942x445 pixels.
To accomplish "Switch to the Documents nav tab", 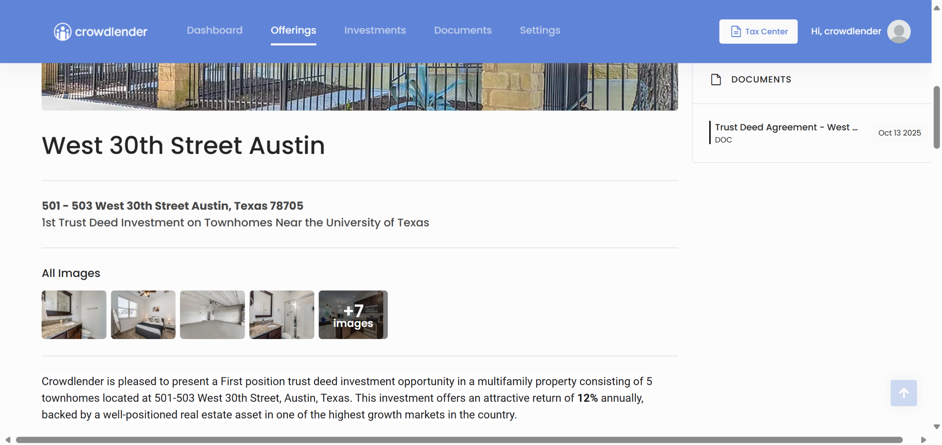I will (463, 30).
